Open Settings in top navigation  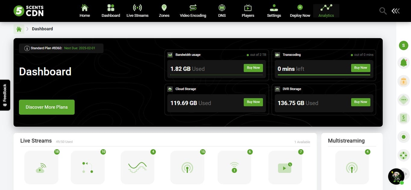coord(274,11)
